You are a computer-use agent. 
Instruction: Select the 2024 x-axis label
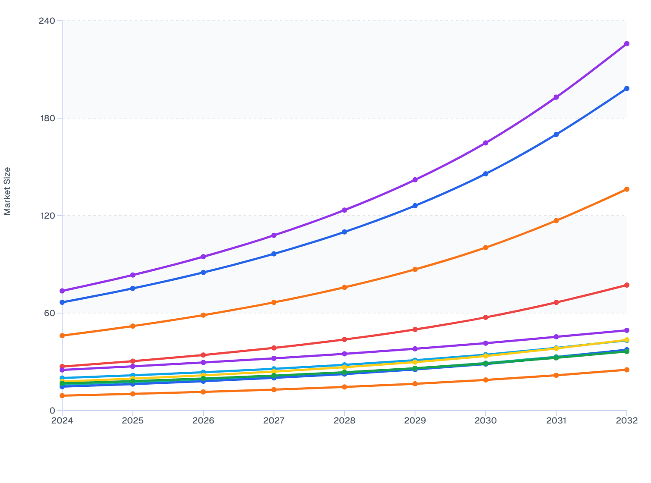(x=62, y=420)
